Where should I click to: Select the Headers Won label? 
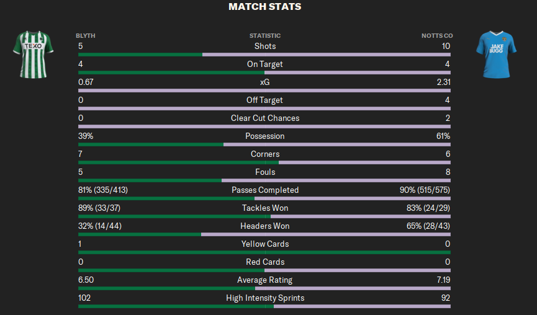264,226
